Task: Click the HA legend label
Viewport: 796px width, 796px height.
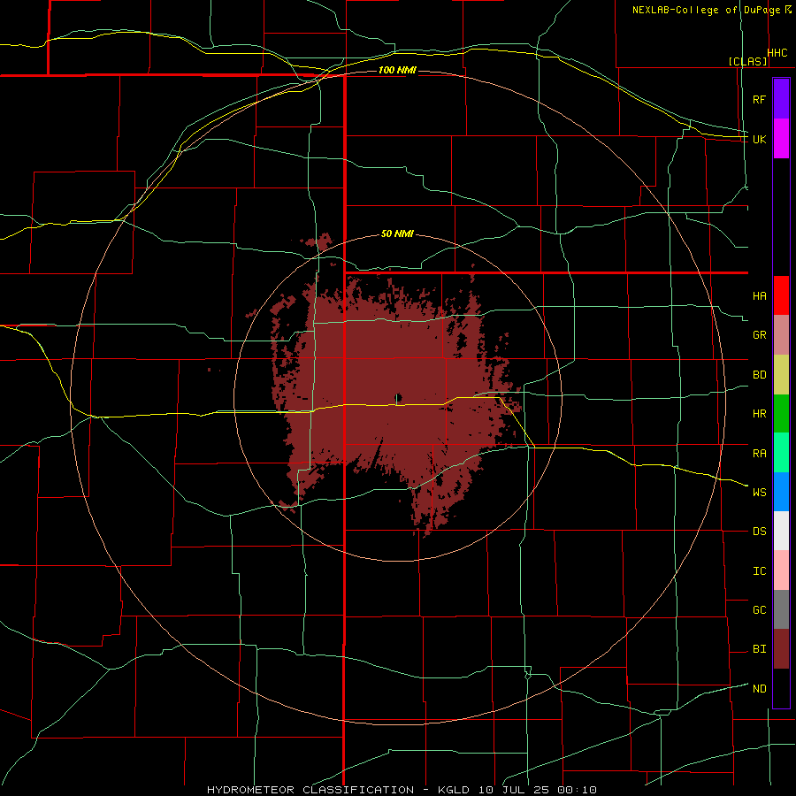Action: point(759,296)
